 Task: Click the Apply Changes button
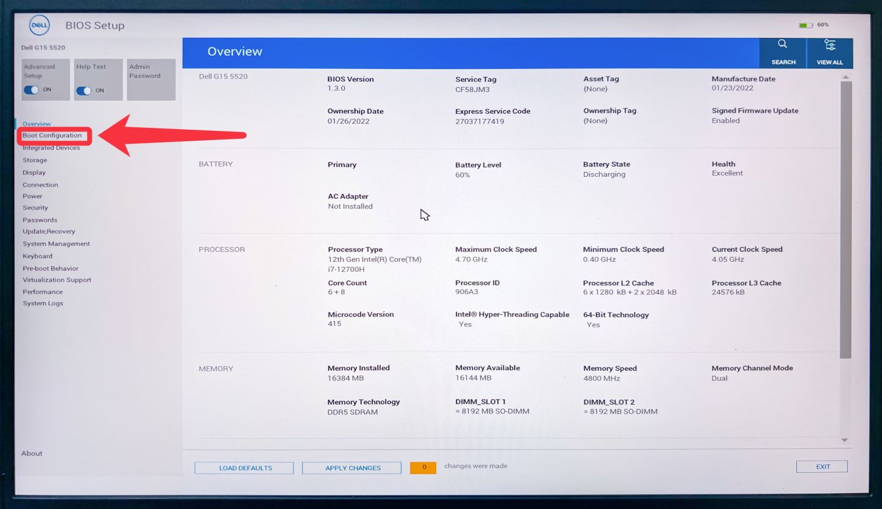point(352,468)
